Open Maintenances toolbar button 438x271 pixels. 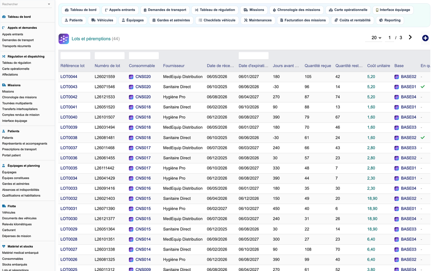pyautogui.click(x=258, y=20)
